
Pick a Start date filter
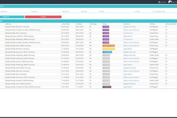click(71, 12)
